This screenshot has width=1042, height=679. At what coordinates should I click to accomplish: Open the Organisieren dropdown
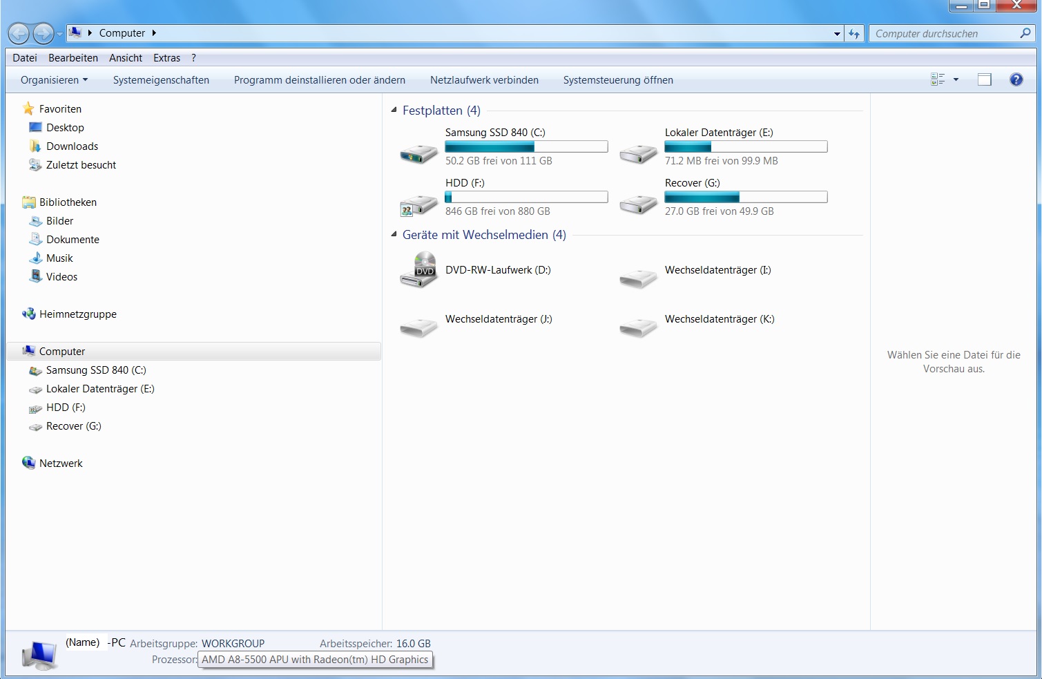pos(54,80)
